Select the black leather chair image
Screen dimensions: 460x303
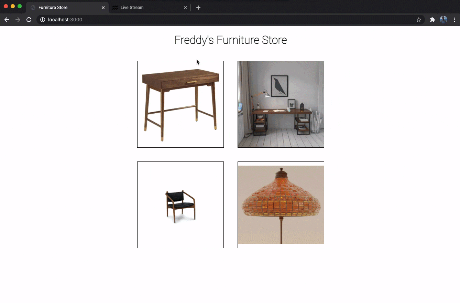180,205
